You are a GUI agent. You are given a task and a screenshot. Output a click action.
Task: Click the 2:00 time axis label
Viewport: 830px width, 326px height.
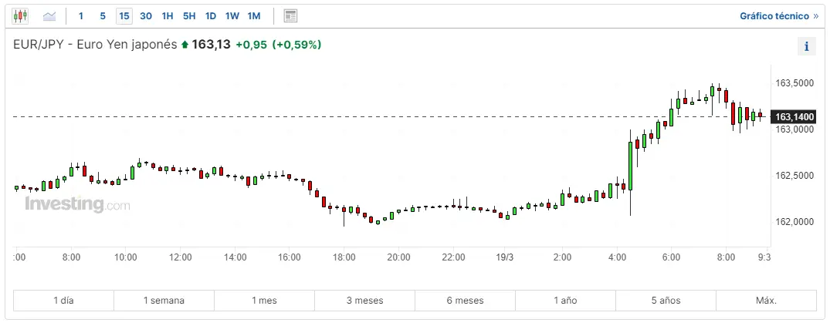coord(562,257)
